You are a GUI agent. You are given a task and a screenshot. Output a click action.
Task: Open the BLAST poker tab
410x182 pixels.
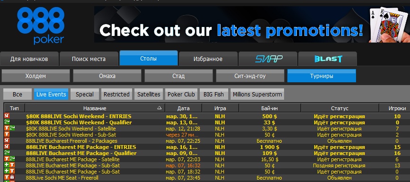point(328,59)
